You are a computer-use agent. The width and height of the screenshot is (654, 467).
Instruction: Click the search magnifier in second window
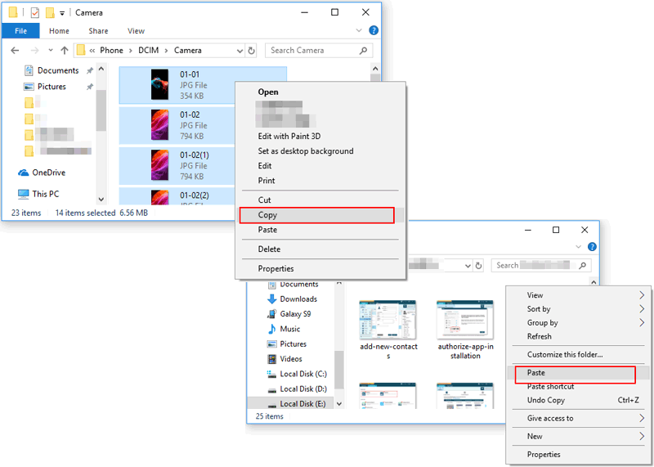click(x=583, y=266)
